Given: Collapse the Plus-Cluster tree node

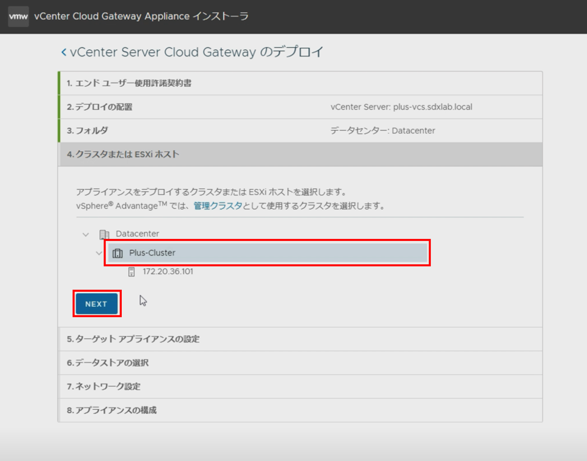Looking at the screenshot, I should (x=99, y=253).
